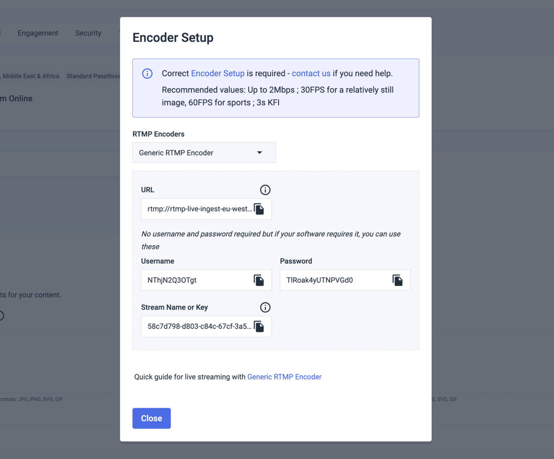Follow the contact us link

(311, 73)
